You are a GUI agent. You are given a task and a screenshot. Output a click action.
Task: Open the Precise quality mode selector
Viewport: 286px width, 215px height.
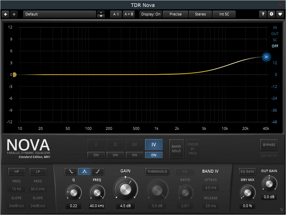click(175, 14)
